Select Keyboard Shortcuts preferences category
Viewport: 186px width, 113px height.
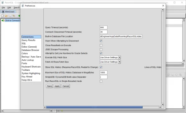coord(31,67)
